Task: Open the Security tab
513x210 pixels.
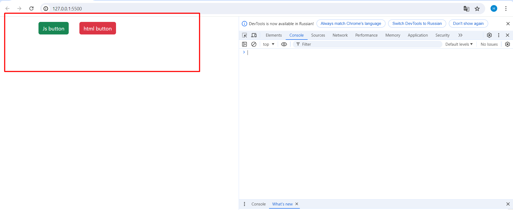Action: [x=442, y=35]
